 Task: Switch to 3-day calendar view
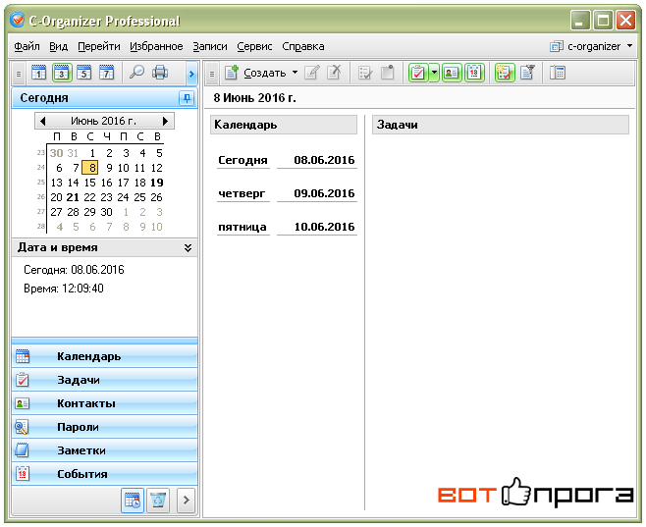click(62, 74)
